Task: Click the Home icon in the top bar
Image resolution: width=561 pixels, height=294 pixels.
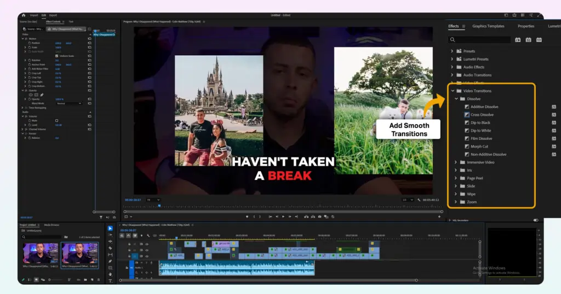Action: click(24, 15)
